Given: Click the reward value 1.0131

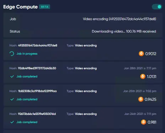Looking at the screenshot, I should 151,77.
